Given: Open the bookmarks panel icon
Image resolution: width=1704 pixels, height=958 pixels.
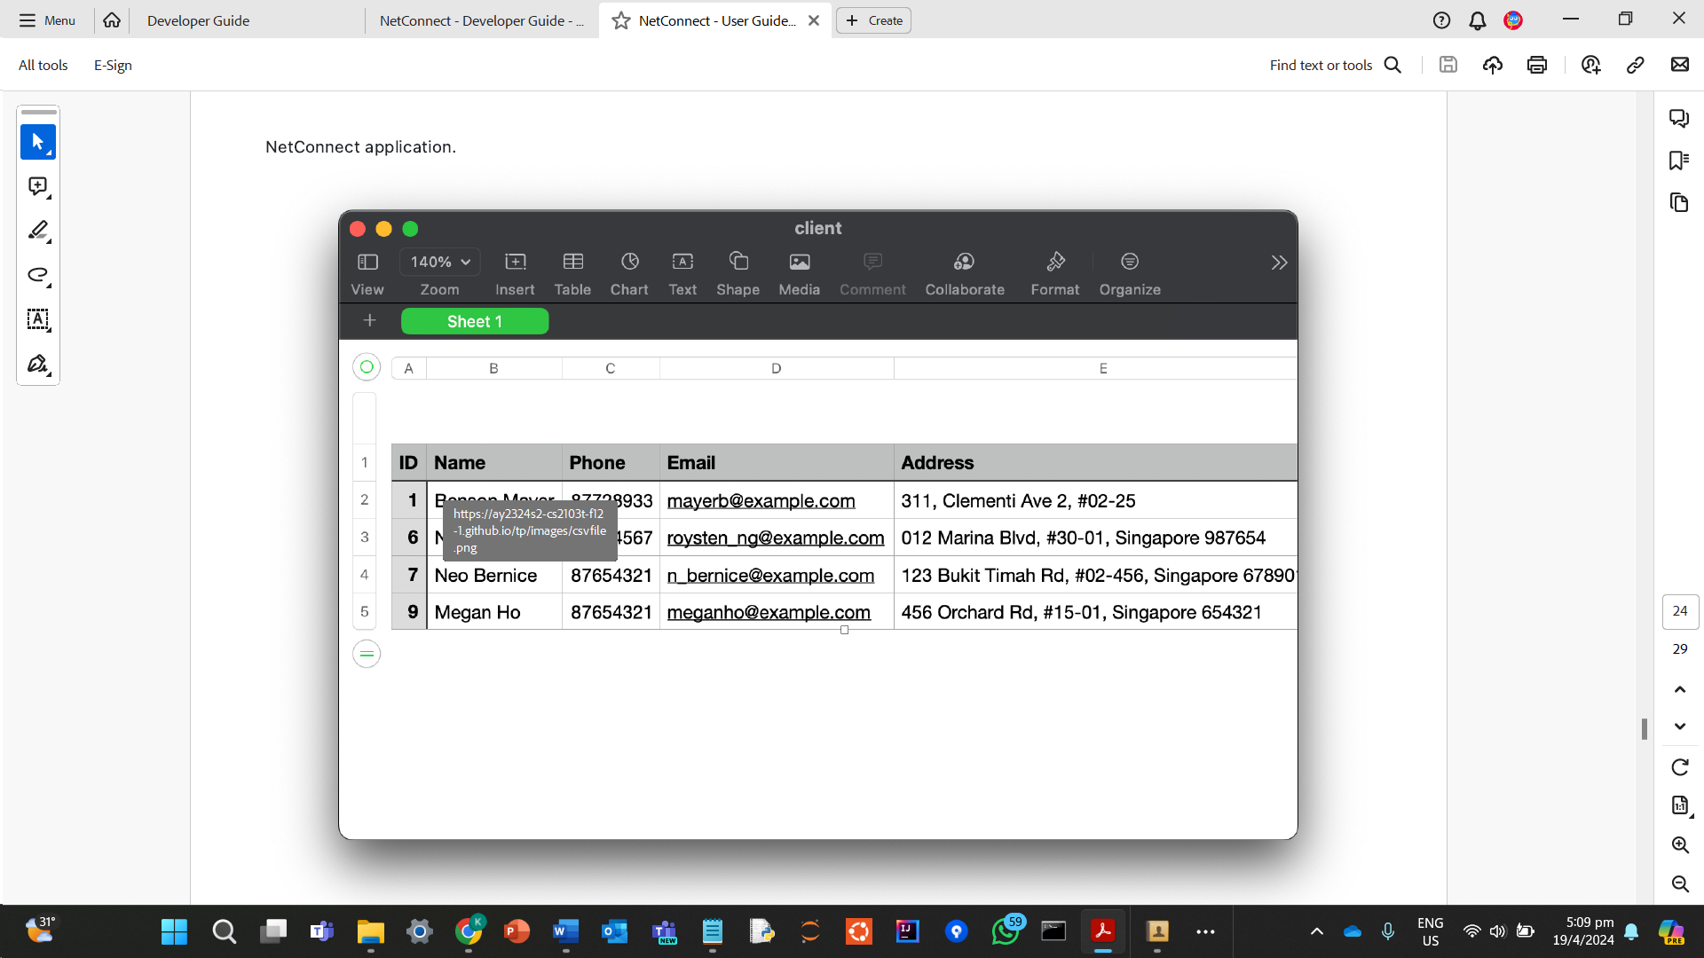Looking at the screenshot, I should click(x=1678, y=161).
